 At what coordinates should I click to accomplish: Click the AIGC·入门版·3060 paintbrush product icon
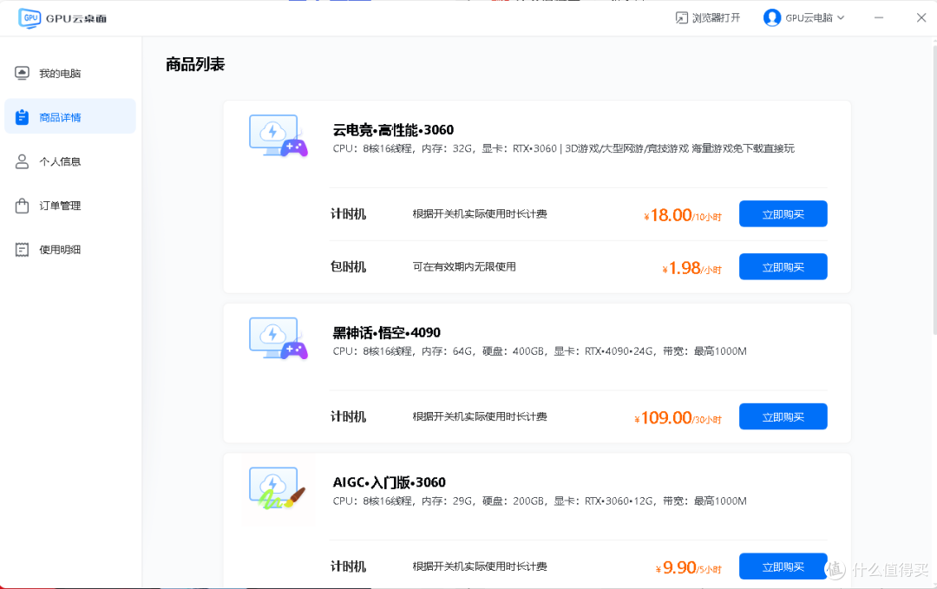click(278, 488)
